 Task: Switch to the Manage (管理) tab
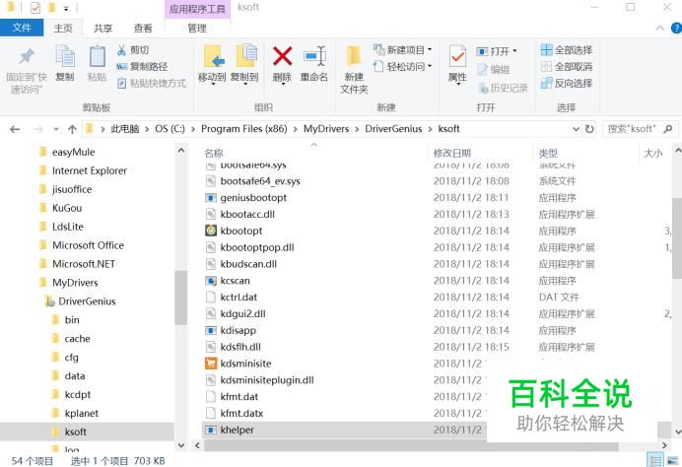[x=197, y=29]
